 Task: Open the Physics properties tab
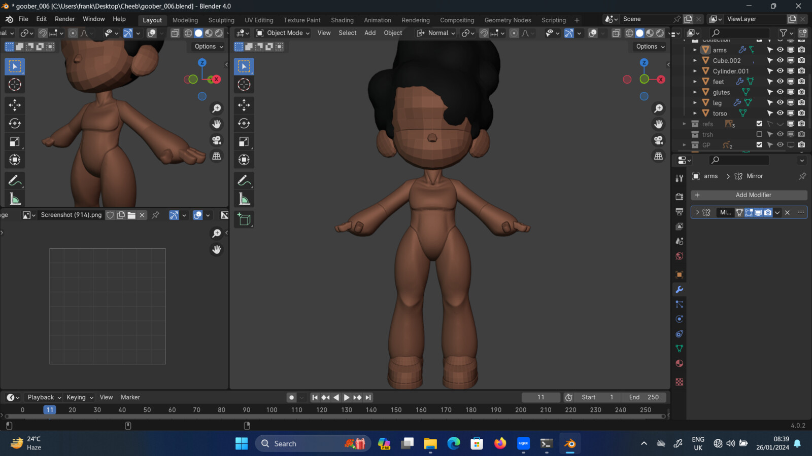click(x=680, y=319)
